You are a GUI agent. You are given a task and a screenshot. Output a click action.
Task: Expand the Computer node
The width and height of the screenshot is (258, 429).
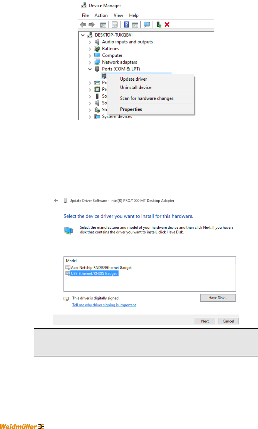tap(90, 56)
